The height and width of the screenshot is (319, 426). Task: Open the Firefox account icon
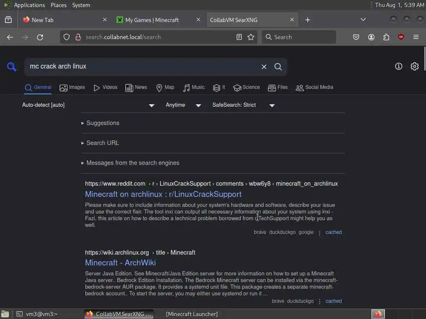(x=371, y=37)
